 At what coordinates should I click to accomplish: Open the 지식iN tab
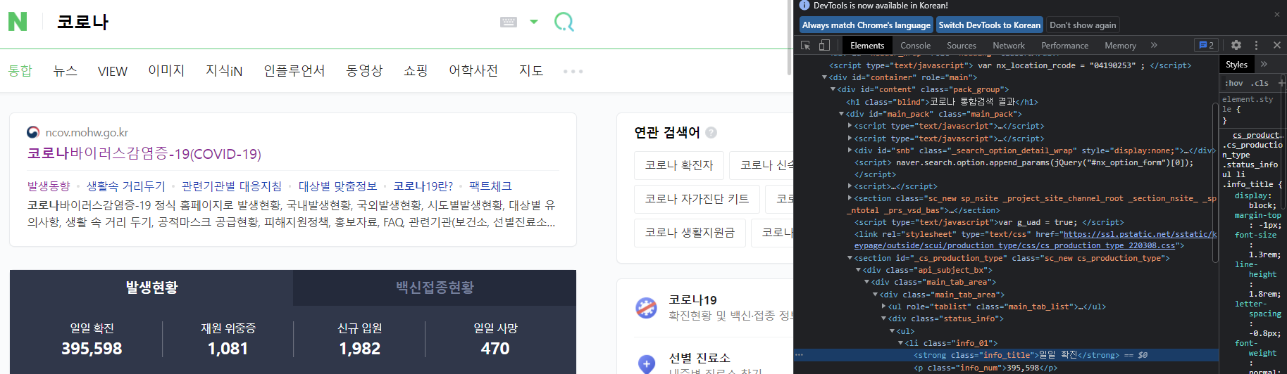(224, 70)
